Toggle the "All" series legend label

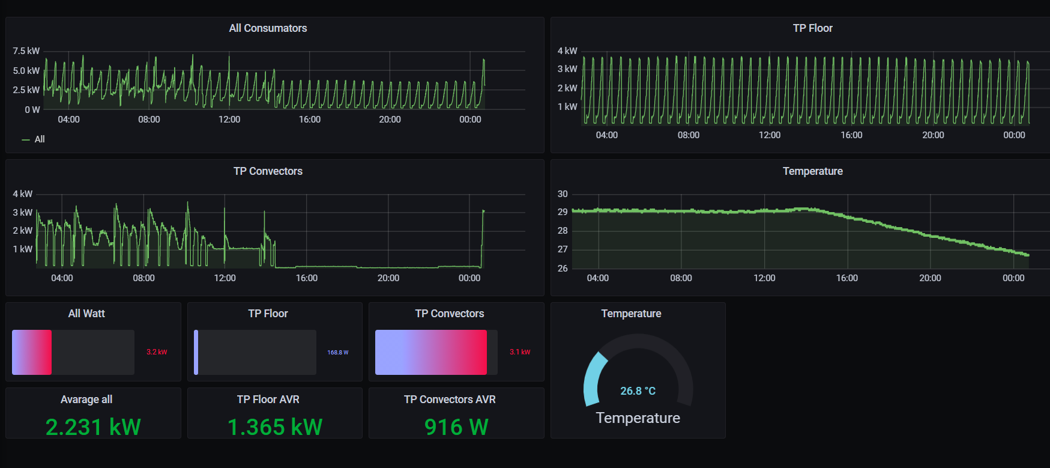click(40, 139)
